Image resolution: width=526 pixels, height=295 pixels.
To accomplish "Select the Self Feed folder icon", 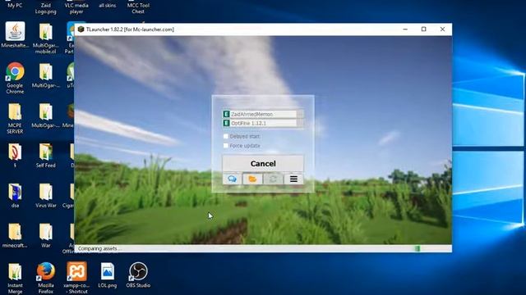I will 46,156.
